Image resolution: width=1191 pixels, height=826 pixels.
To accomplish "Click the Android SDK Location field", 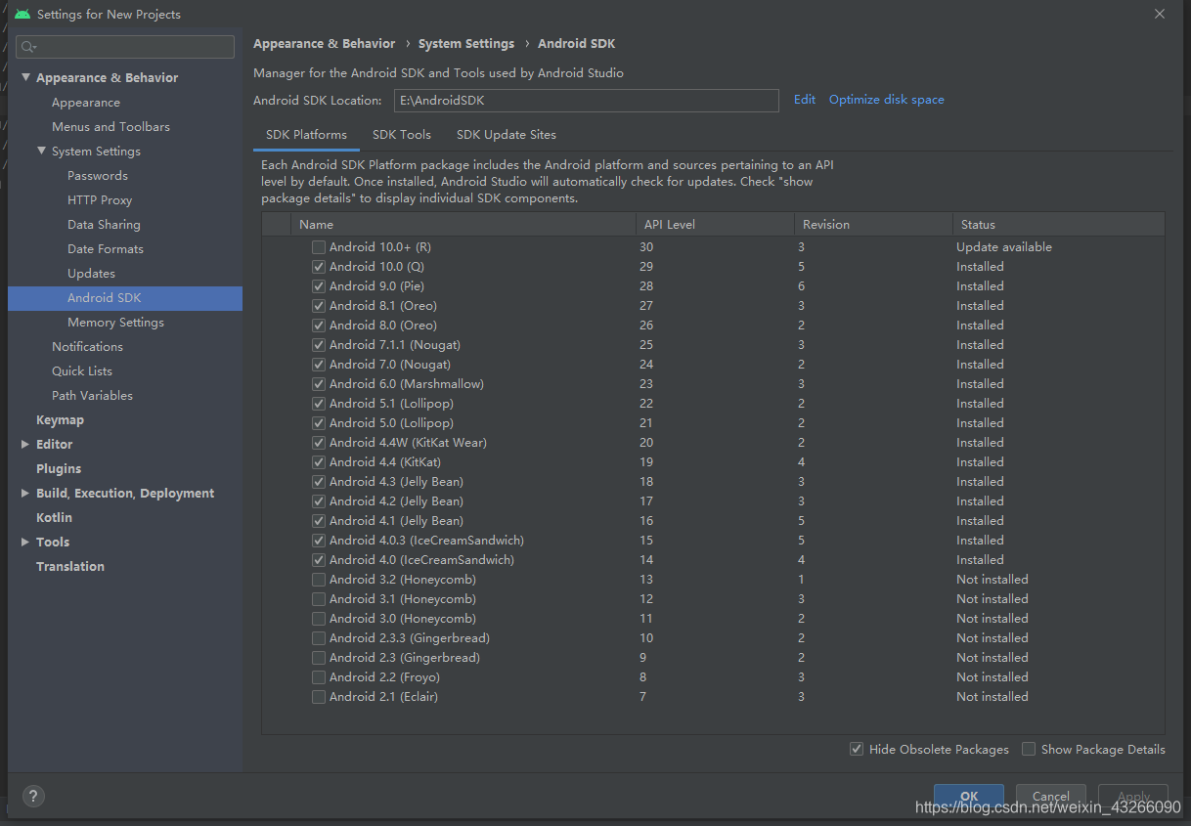I will (x=587, y=101).
